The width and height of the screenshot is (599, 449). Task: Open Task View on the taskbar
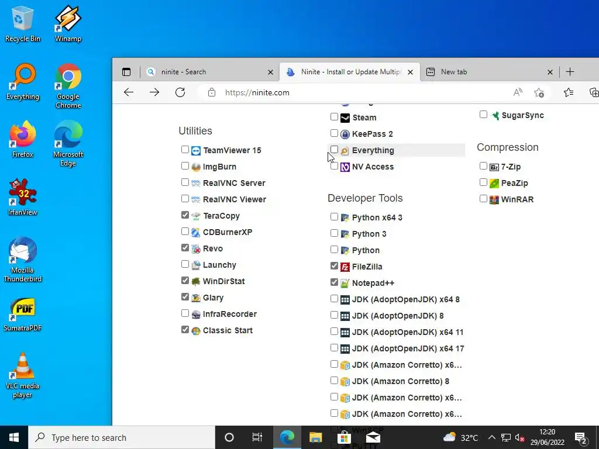tap(257, 437)
